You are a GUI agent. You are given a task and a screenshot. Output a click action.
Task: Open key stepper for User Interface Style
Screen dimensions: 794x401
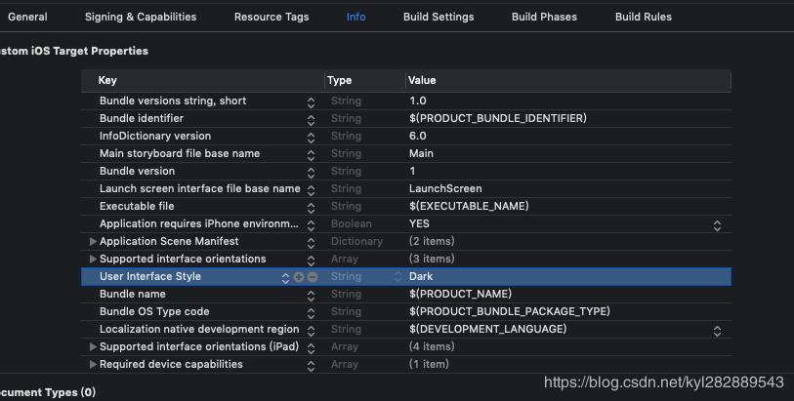286,277
